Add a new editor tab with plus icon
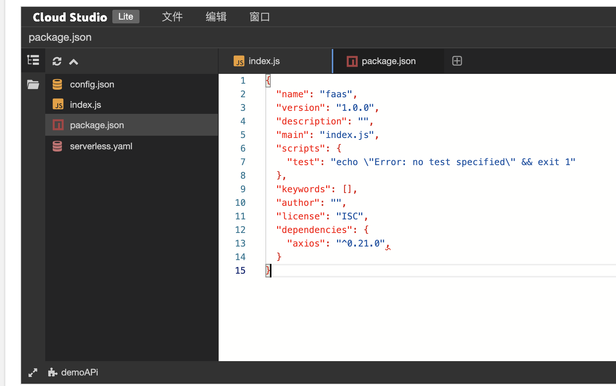 (x=457, y=61)
